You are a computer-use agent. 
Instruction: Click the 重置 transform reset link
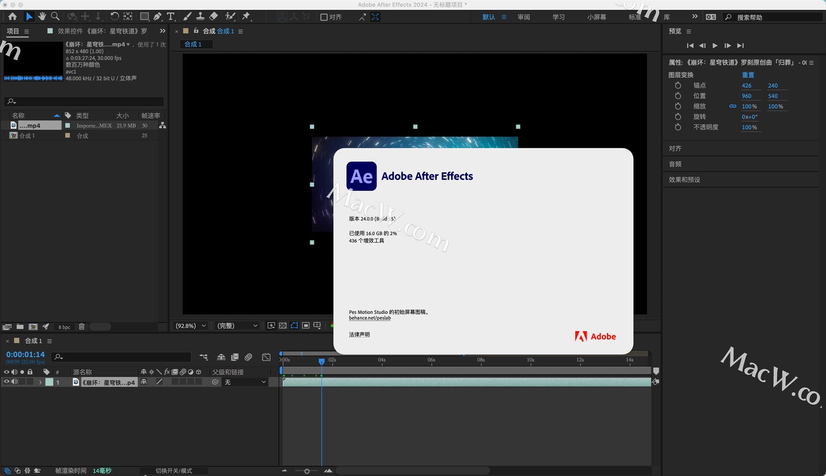pyautogui.click(x=748, y=75)
